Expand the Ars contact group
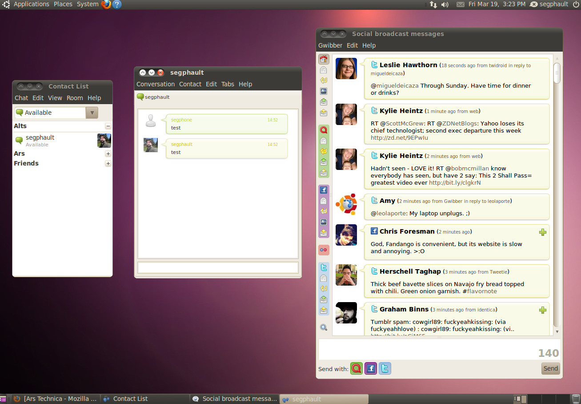This screenshot has width=581, height=404. click(x=108, y=154)
